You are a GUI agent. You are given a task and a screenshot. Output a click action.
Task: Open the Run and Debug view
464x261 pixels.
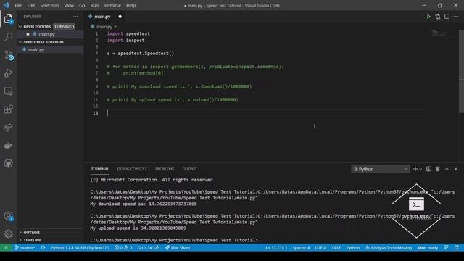click(x=8, y=72)
